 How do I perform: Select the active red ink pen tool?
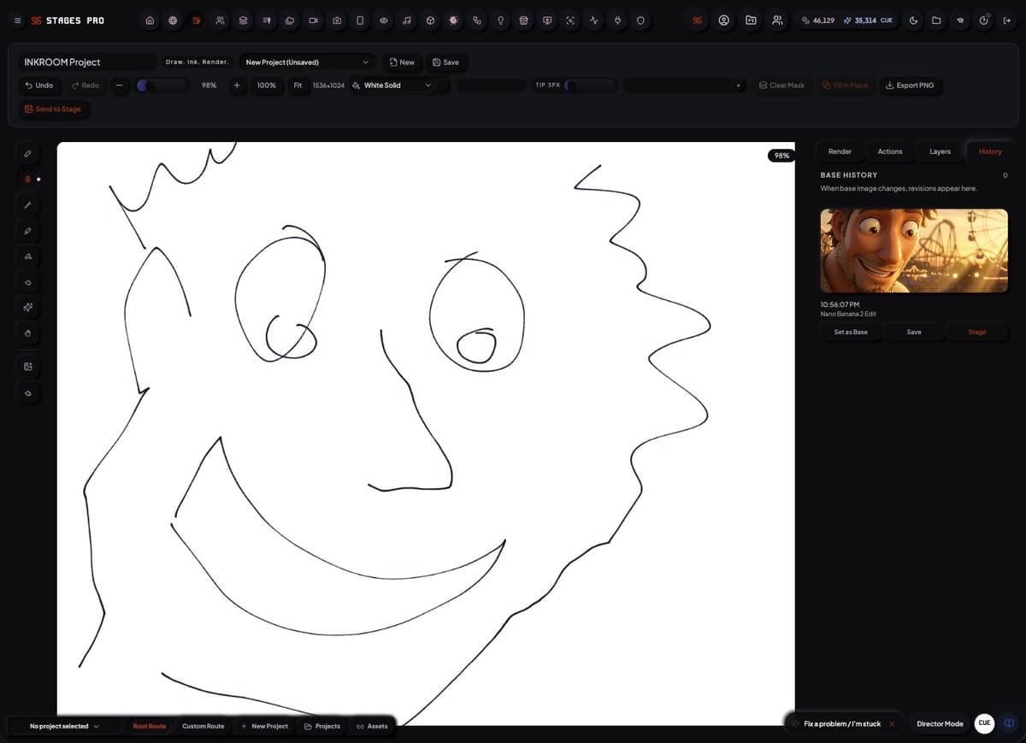tap(27, 180)
